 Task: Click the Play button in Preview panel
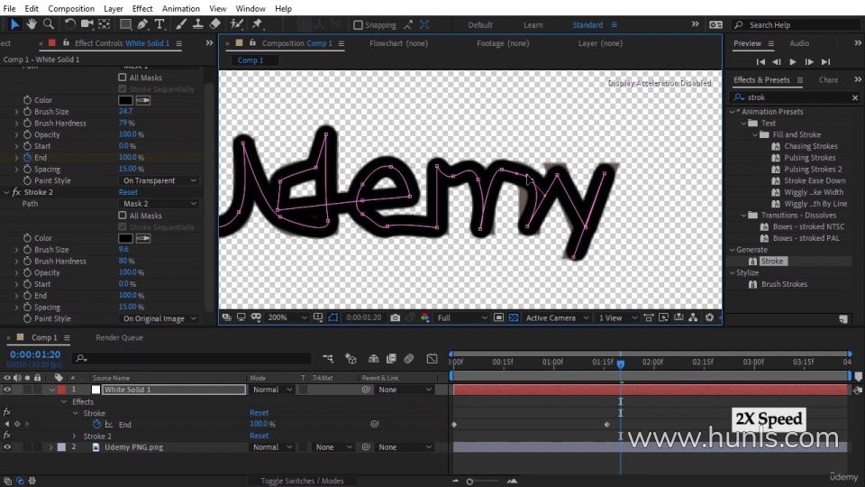(793, 62)
